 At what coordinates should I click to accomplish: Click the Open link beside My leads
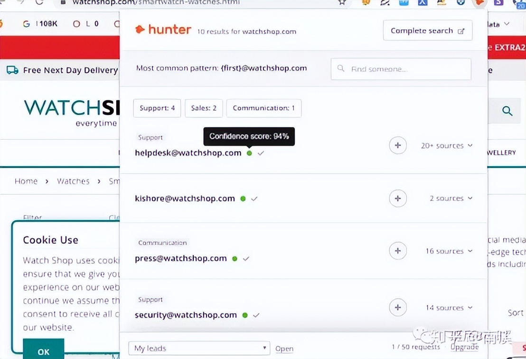(284, 349)
